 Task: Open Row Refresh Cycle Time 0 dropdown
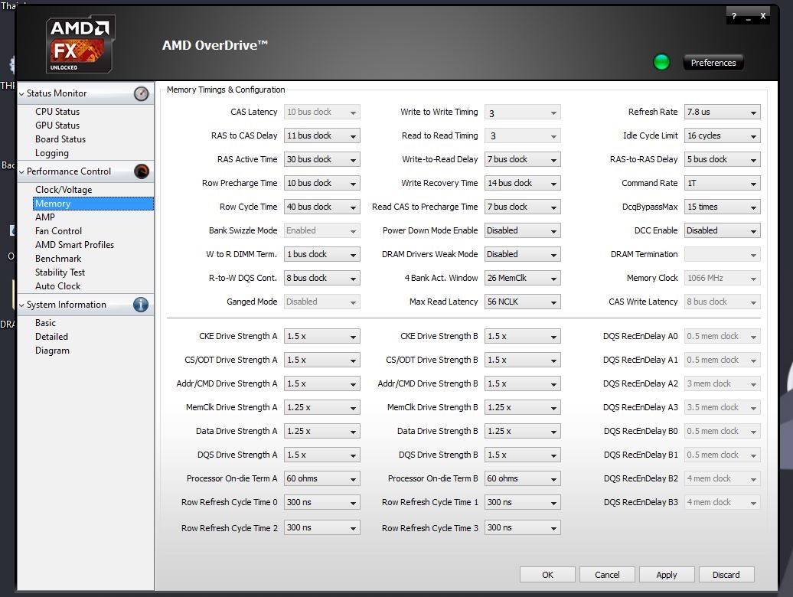click(321, 502)
